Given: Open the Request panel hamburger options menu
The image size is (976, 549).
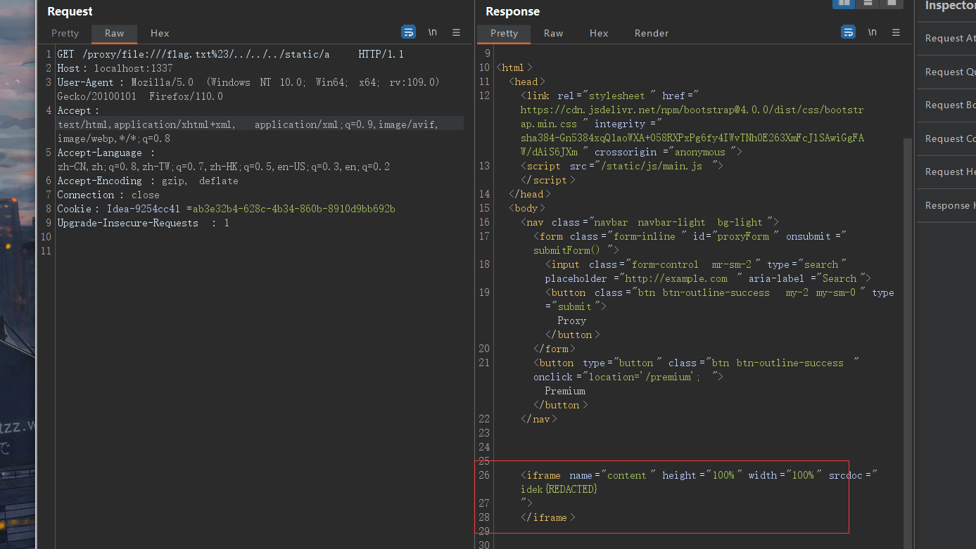Looking at the screenshot, I should pyautogui.click(x=456, y=32).
